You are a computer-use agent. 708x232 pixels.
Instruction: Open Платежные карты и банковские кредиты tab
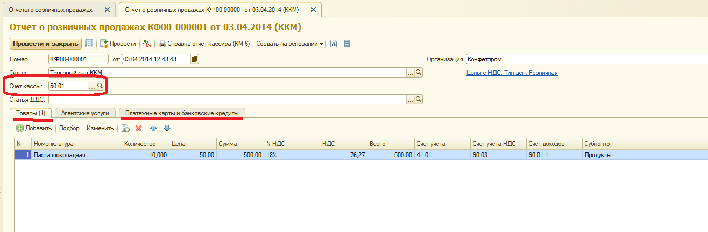pos(182,113)
